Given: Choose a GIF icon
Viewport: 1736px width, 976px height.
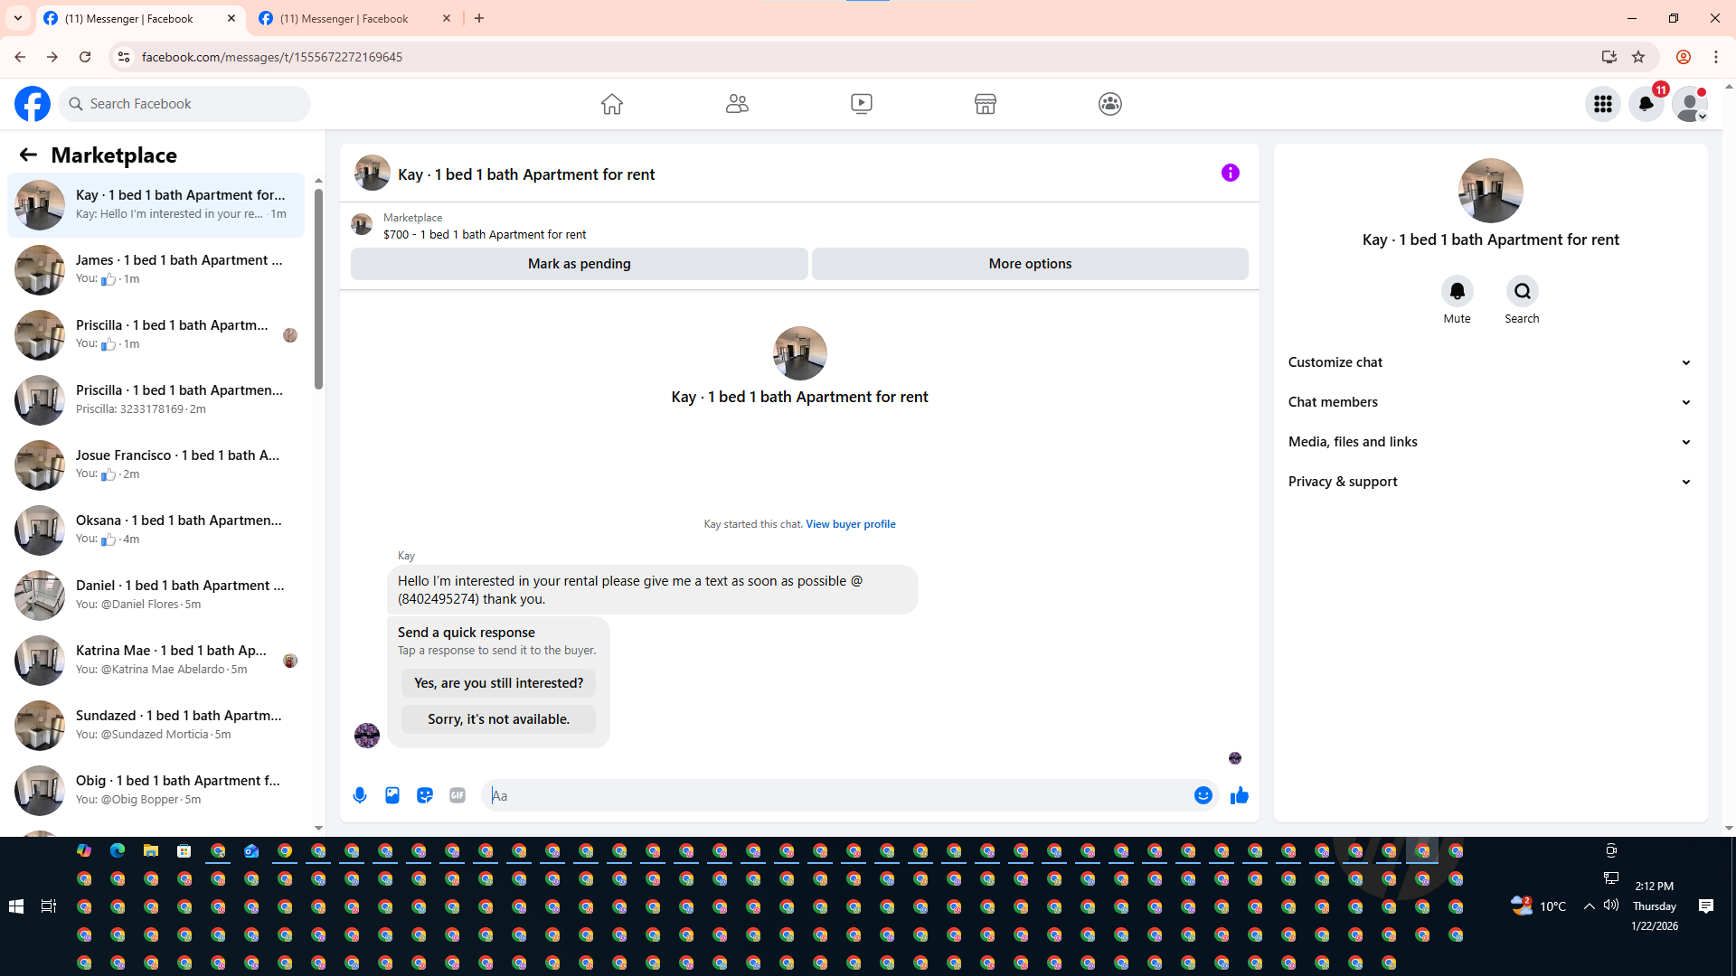Looking at the screenshot, I should [458, 795].
